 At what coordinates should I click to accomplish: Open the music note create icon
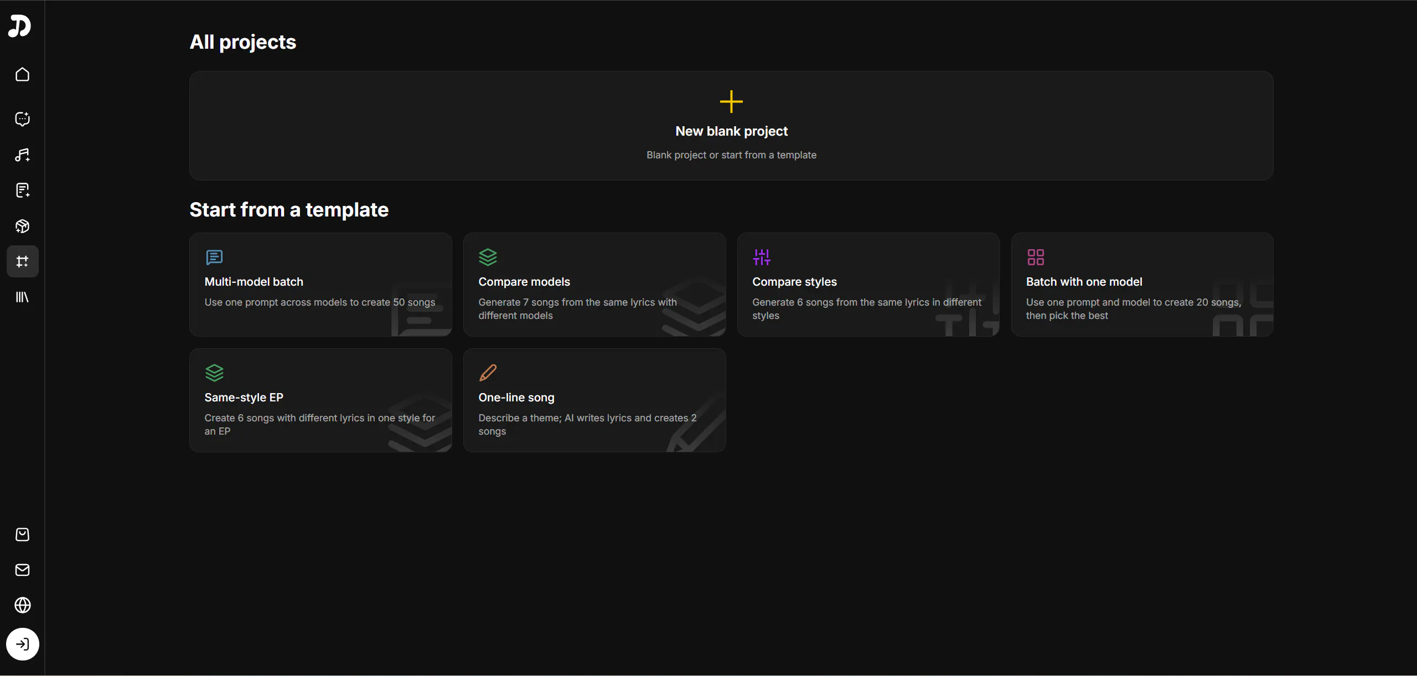[x=22, y=155]
